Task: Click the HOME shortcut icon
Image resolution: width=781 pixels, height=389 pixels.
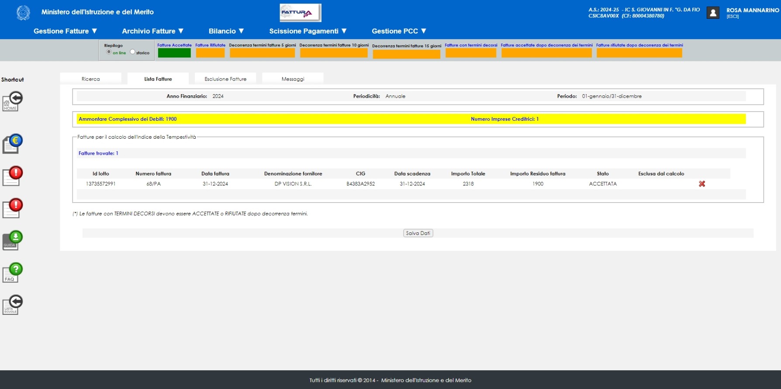Action: click(13, 101)
